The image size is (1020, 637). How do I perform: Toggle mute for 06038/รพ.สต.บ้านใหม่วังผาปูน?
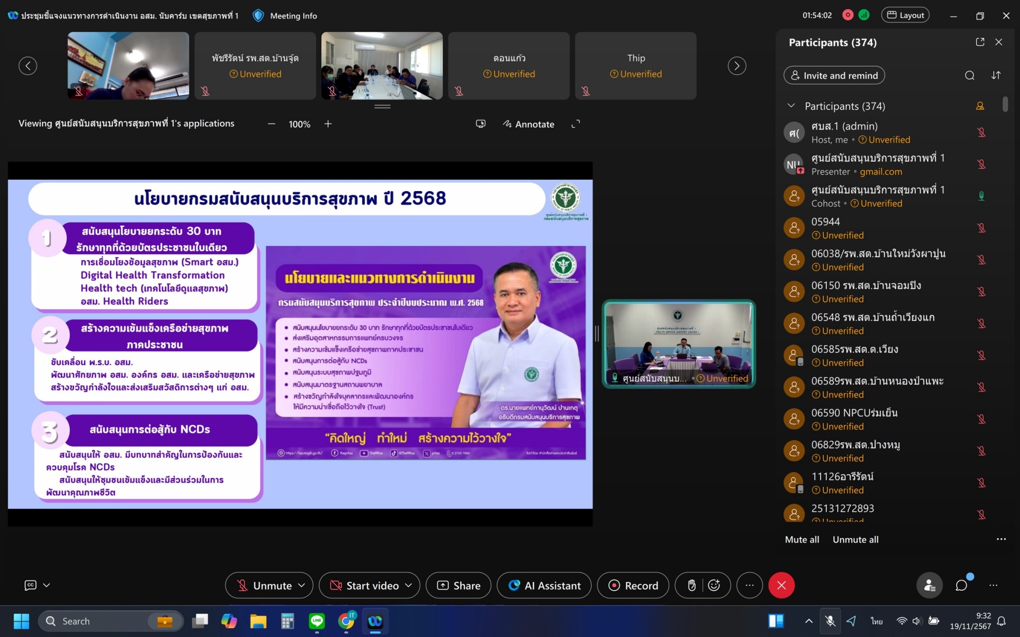(981, 260)
